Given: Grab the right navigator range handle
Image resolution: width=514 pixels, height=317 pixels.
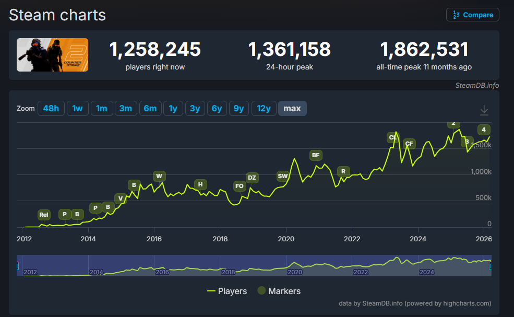Looking at the screenshot, I should 491,265.
